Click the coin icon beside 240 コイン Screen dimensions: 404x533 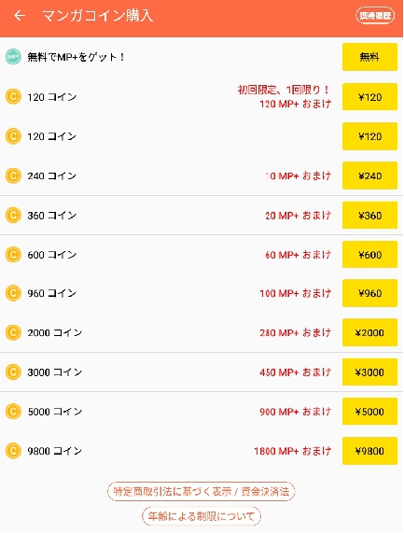[13, 175]
